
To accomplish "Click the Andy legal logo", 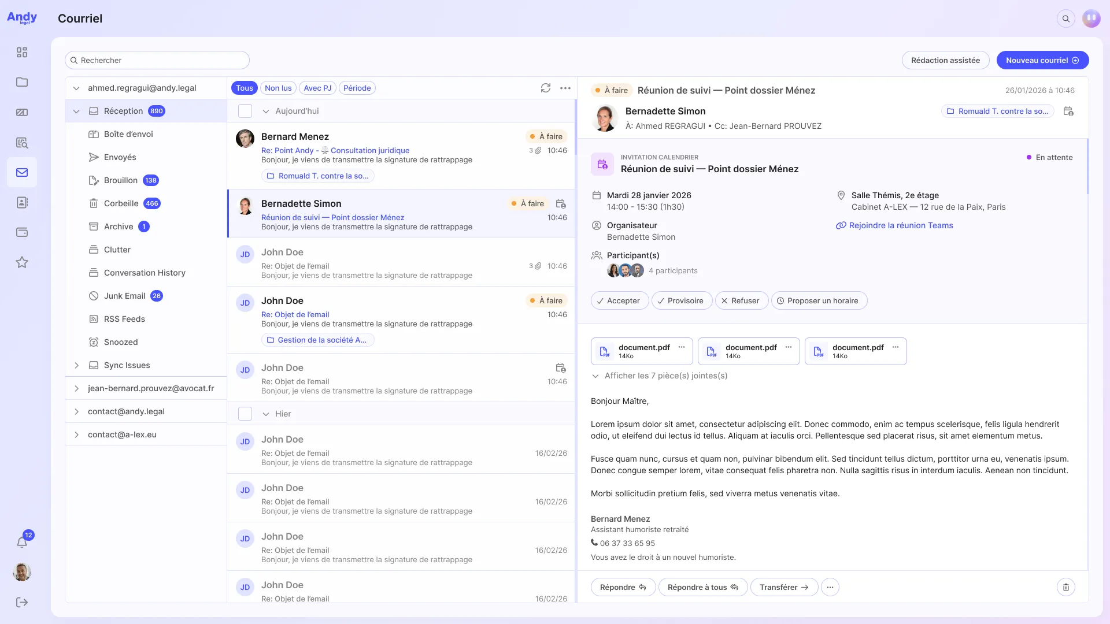I will 22,18.
